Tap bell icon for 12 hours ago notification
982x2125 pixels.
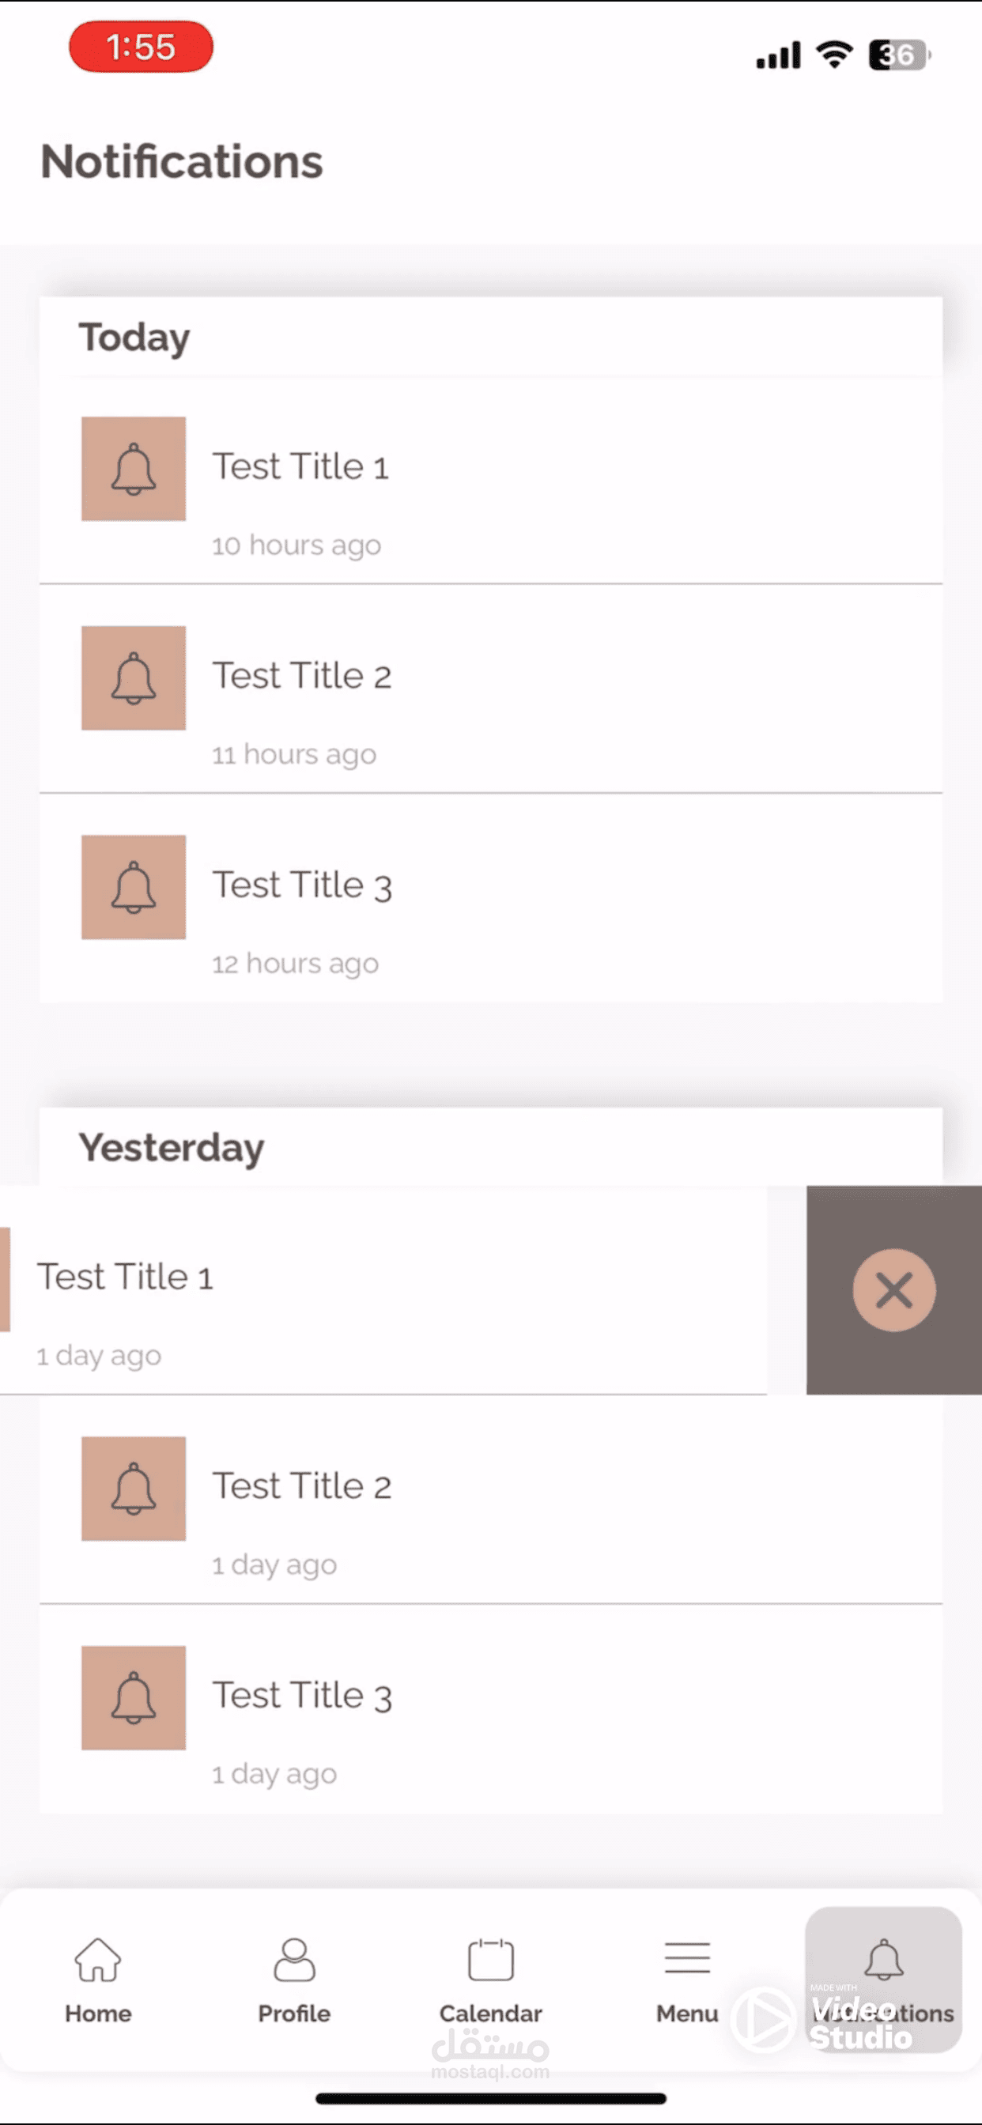(134, 887)
